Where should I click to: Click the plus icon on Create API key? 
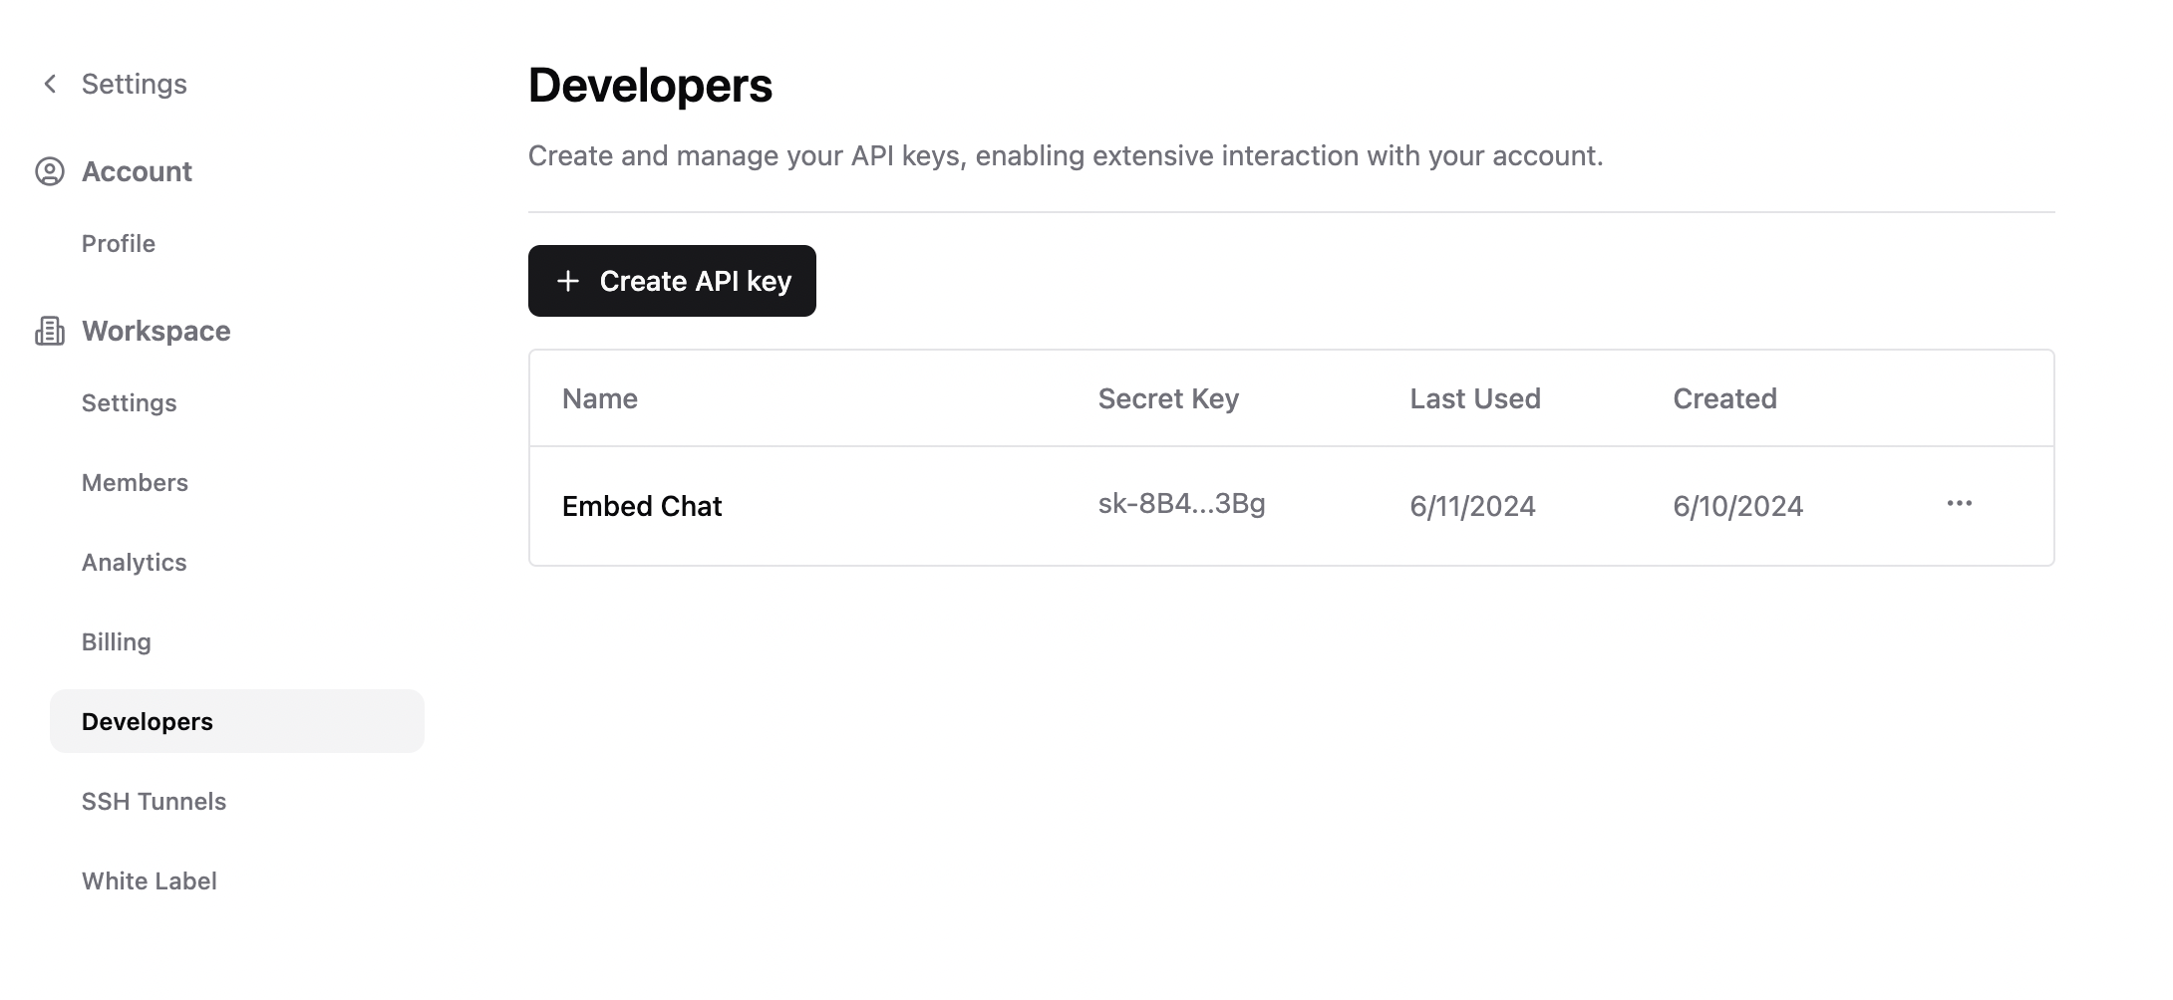(x=567, y=281)
